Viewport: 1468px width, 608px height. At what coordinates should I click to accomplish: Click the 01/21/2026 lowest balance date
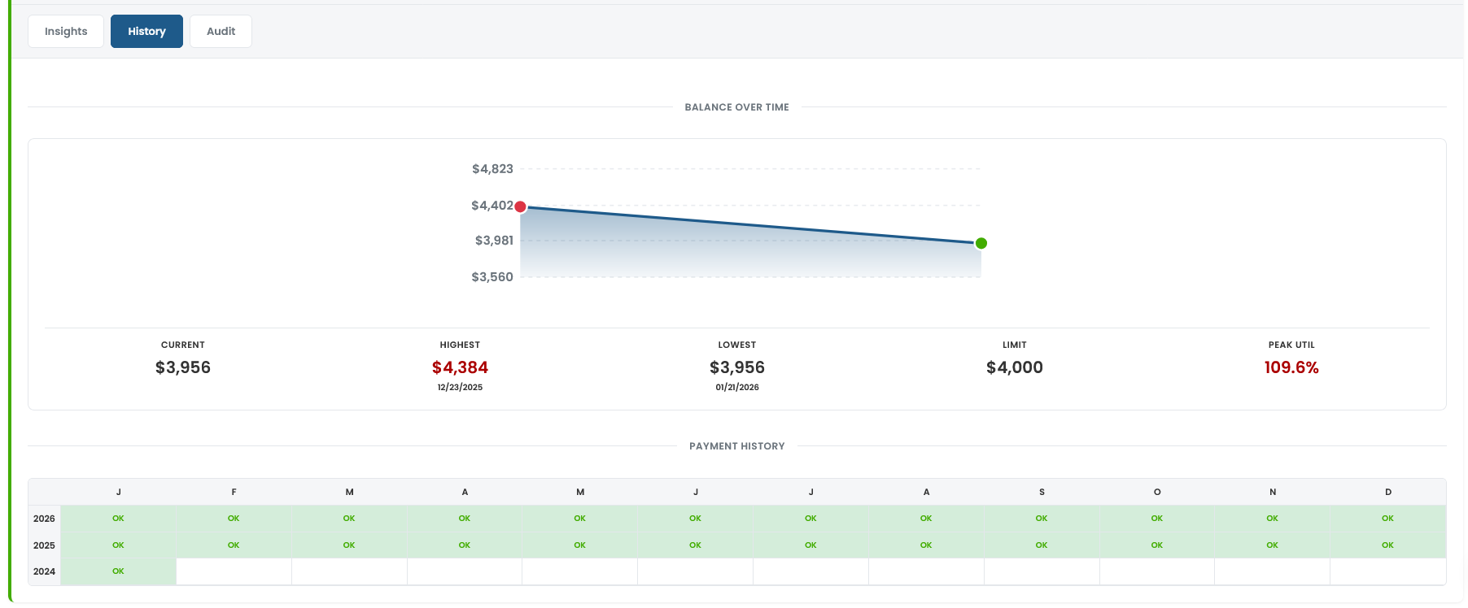737,388
